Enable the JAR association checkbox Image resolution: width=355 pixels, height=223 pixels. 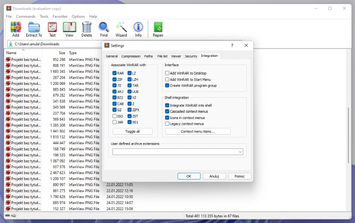[x=114, y=122]
